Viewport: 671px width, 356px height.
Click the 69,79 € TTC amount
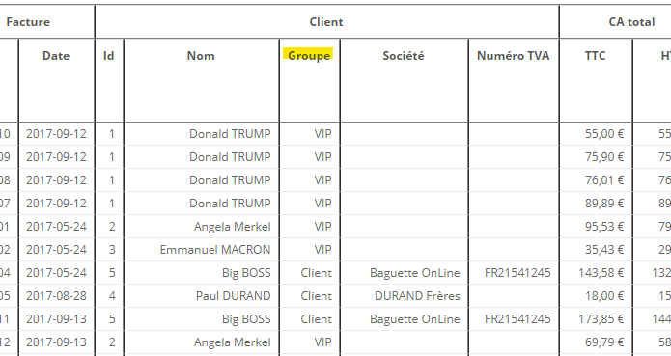coord(604,342)
